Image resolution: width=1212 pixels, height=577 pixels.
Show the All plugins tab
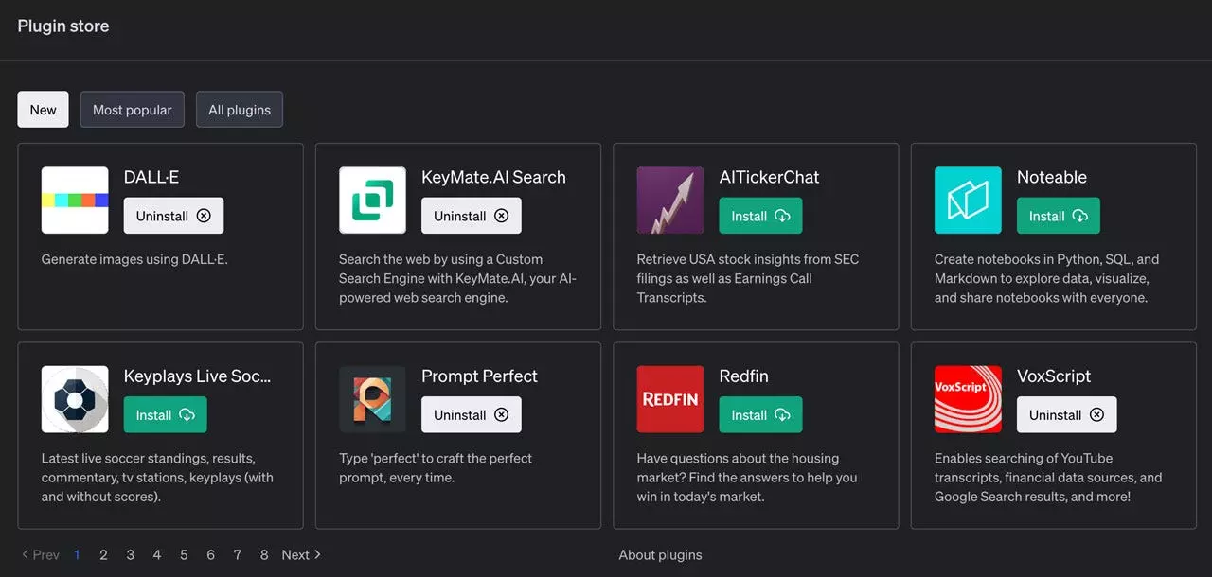pyautogui.click(x=240, y=110)
